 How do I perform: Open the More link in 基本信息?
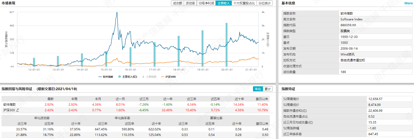408,3
